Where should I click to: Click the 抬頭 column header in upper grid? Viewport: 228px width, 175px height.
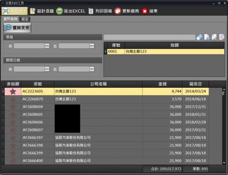pos(174,45)
